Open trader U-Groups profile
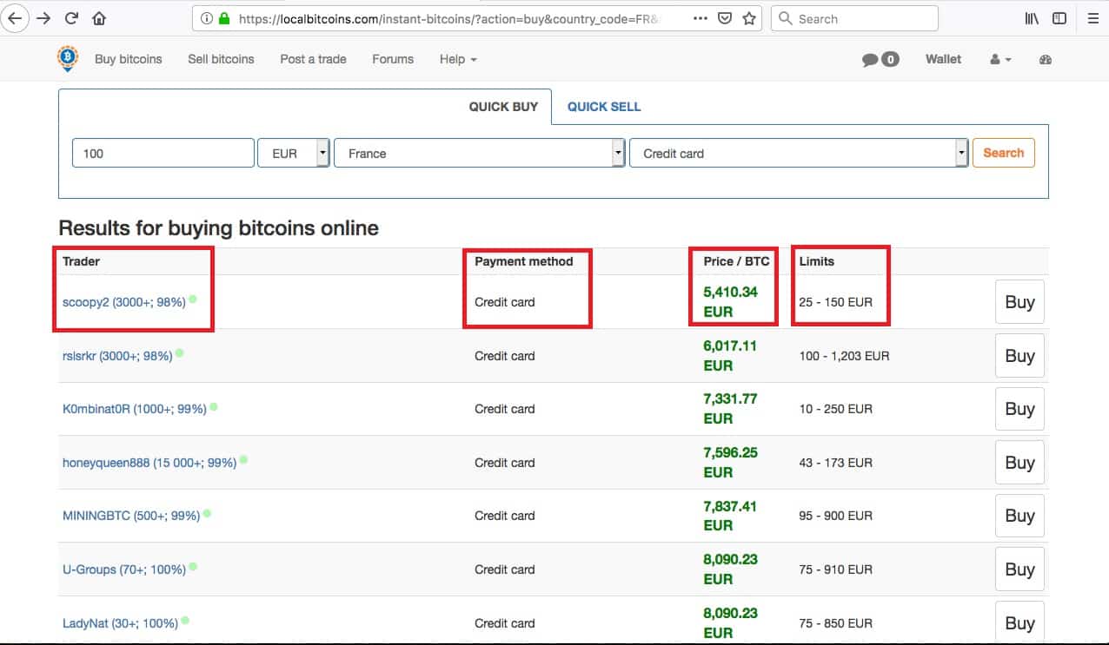 pos(124,569)
